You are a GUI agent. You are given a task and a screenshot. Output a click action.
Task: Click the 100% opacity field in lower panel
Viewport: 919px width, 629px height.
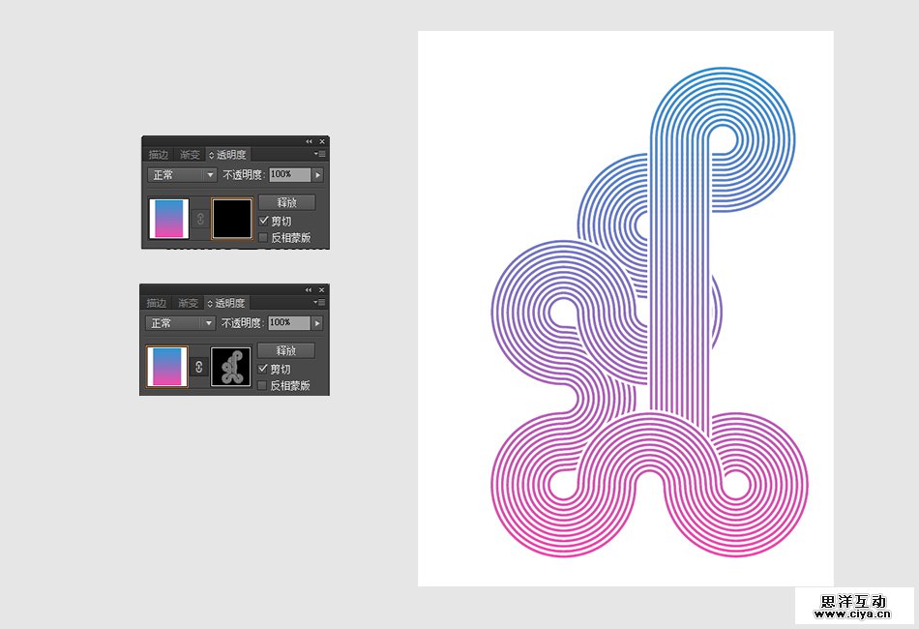tap(289, 323)
